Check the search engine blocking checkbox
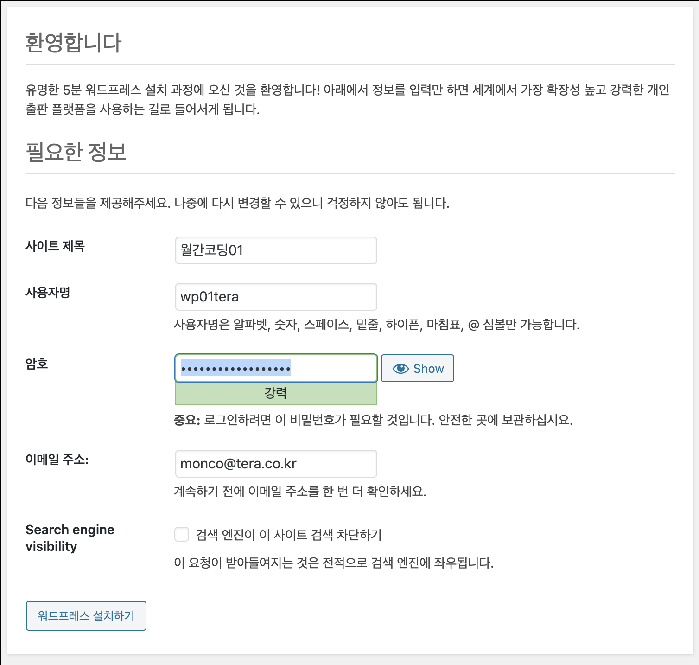 tap(182, 534)
